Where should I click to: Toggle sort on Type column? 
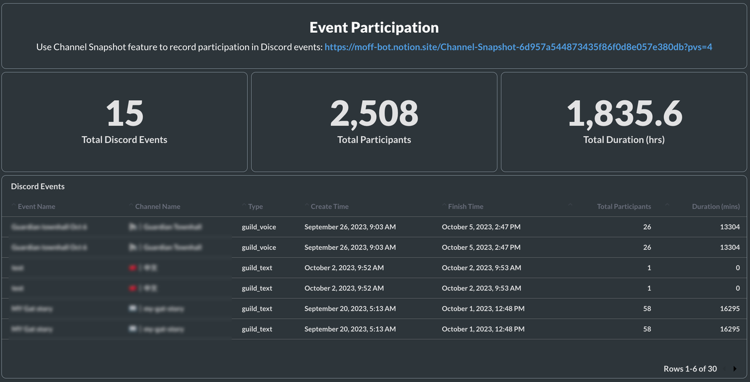254,206
